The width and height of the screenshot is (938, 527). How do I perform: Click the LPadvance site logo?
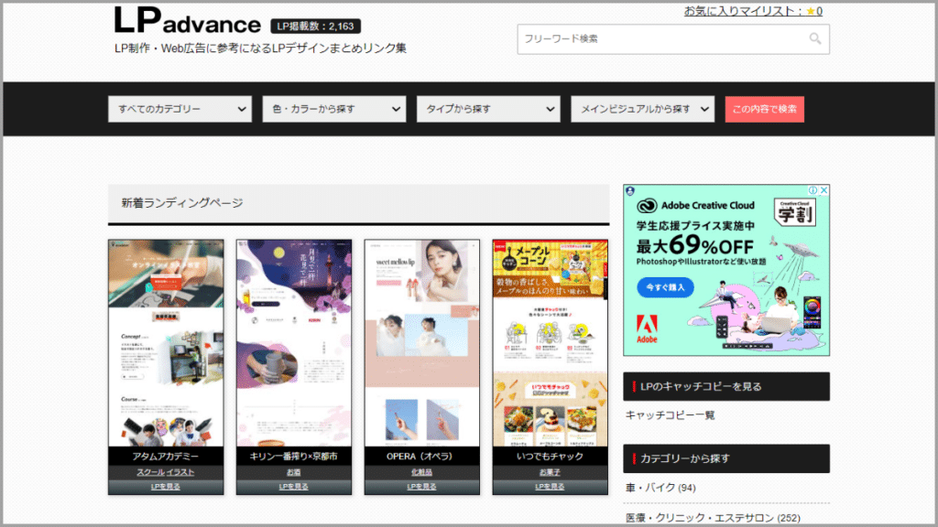[x=187, y=21]
